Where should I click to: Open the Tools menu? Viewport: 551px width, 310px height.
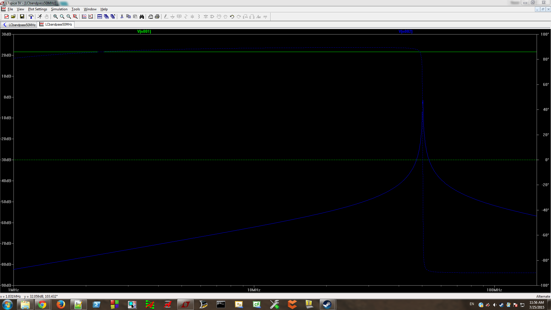pos(76,9)
